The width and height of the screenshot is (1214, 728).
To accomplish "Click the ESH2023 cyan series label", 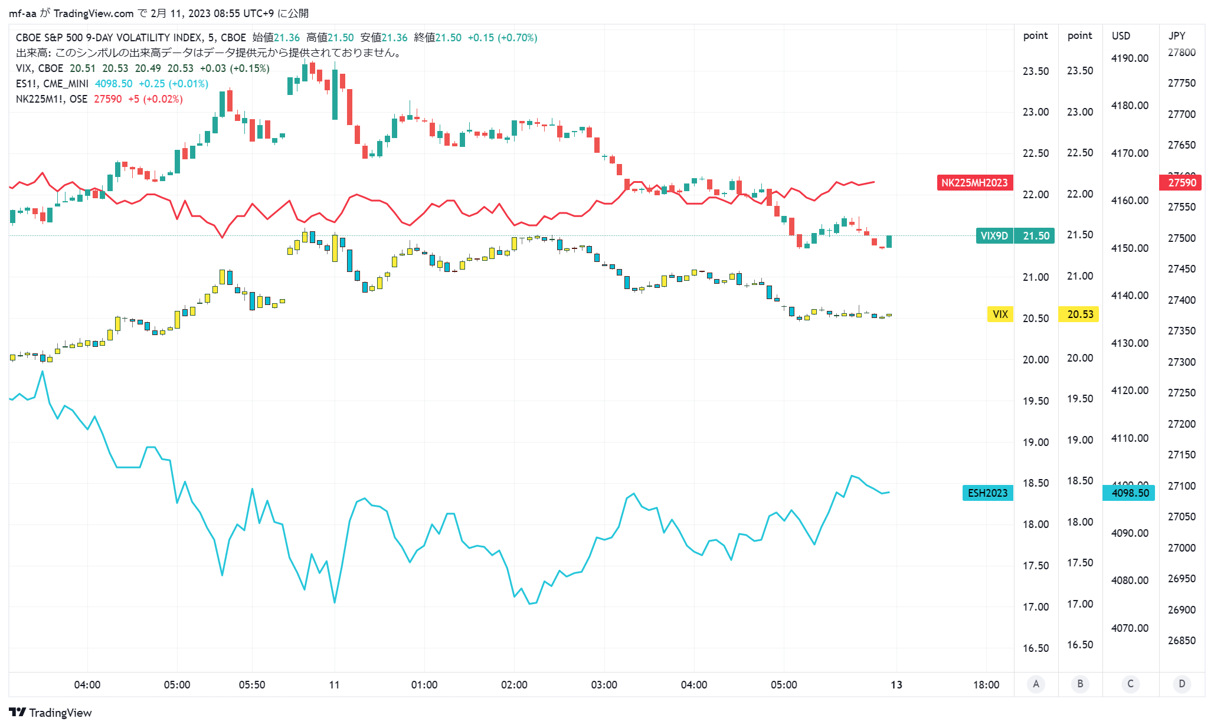I will [987, 493].
